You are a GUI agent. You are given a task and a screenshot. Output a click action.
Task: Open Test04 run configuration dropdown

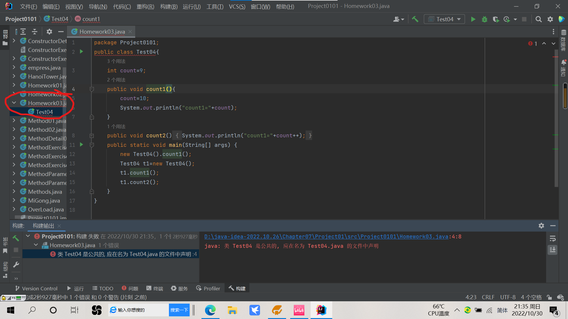pos(444,19)
